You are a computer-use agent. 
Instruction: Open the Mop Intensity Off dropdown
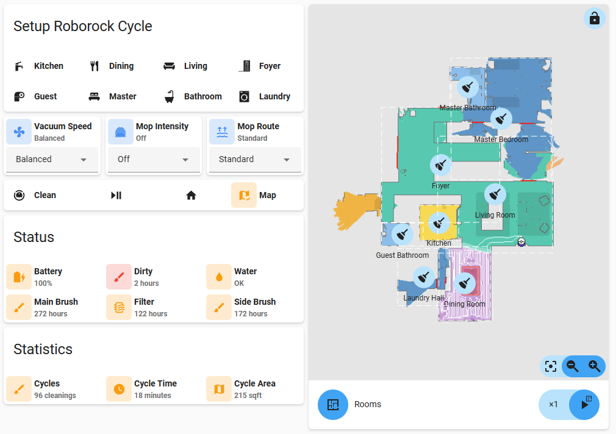(154, 160)
